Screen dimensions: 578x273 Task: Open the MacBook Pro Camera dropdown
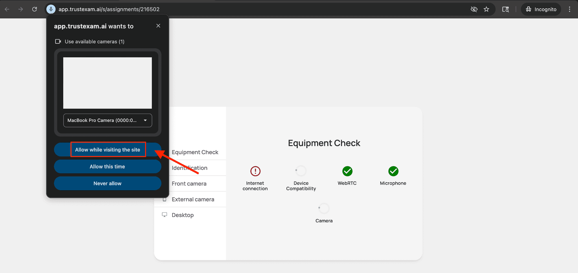(x=108, y=120)
